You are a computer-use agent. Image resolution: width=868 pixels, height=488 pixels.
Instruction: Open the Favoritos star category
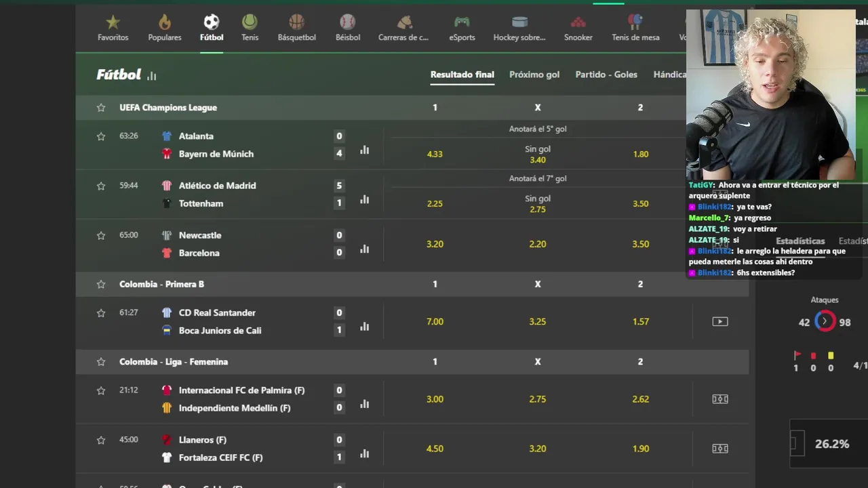[113, 28]
